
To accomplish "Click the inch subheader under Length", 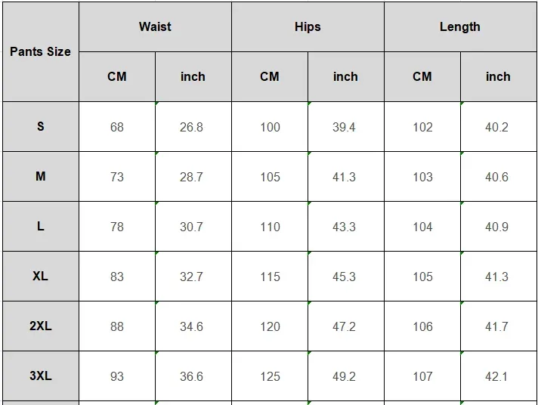I will (497, 76).
